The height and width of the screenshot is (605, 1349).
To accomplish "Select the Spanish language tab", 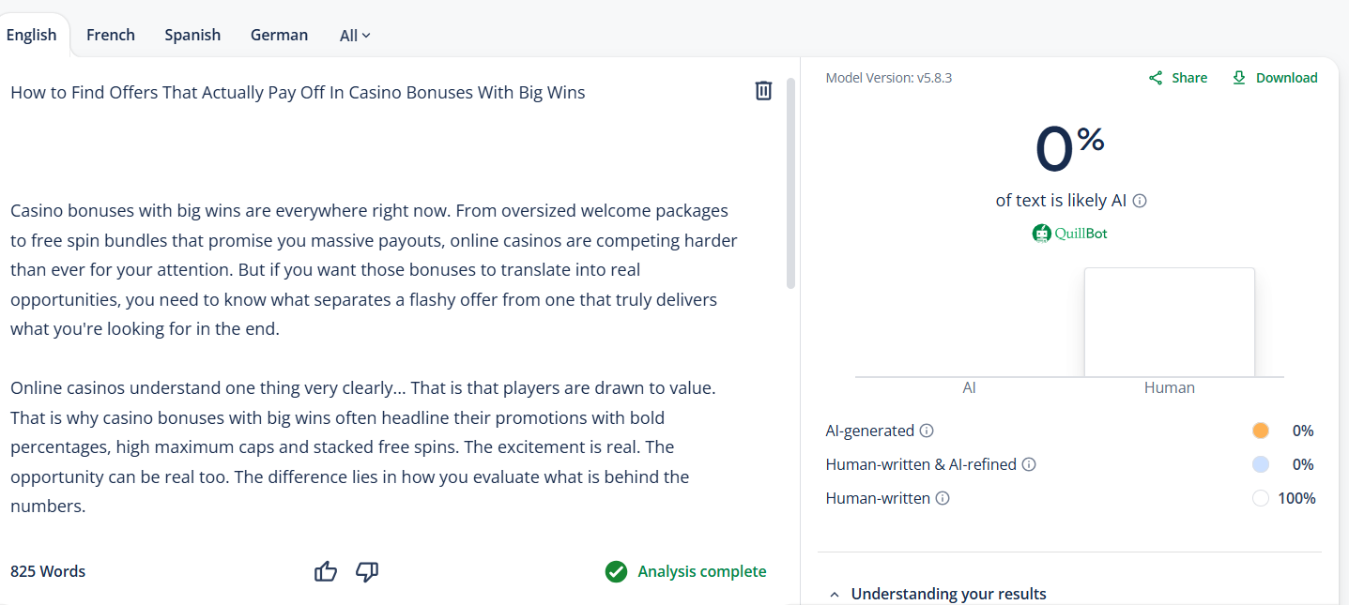I will [192, 35].
